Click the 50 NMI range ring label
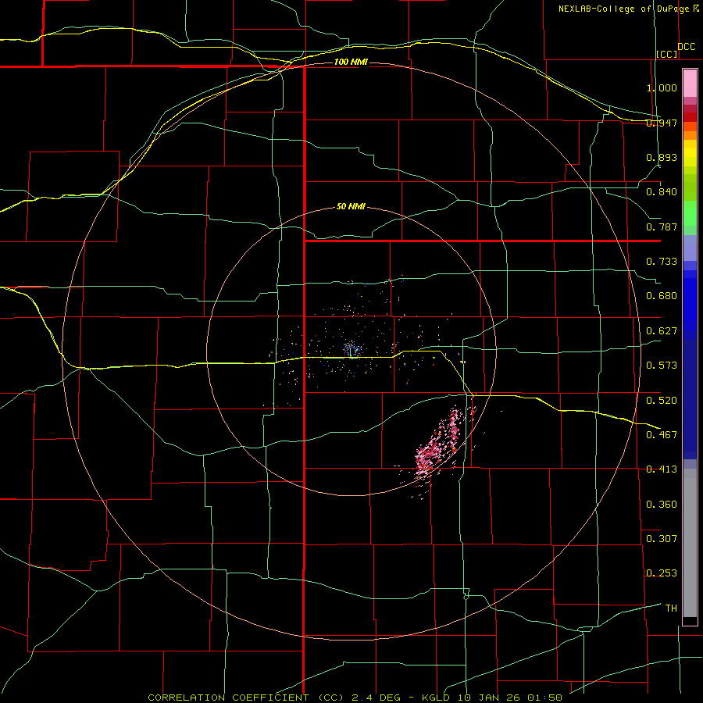This screenshot has height=703, width=703. pyautogui.click(x=351, y=206)
